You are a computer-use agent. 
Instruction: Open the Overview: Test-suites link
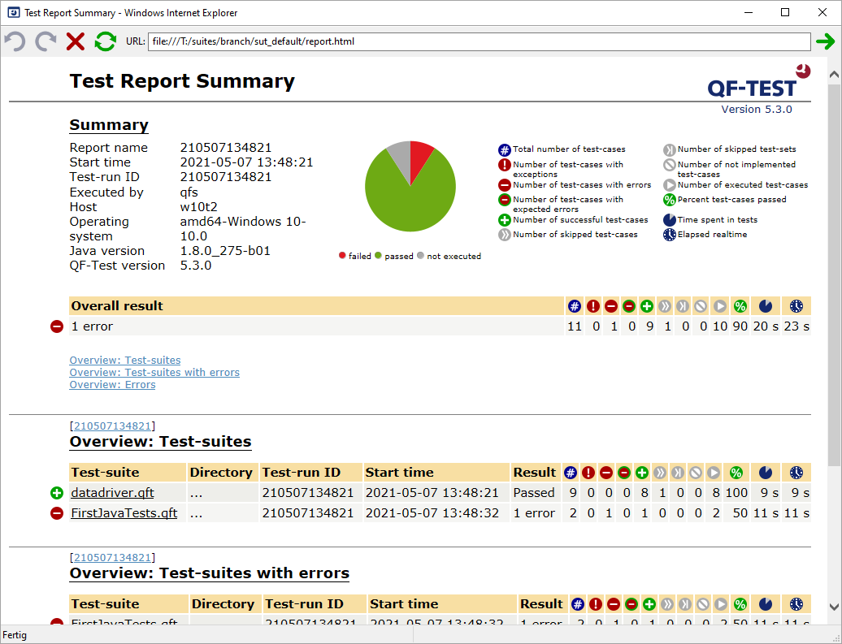coord(125,360)
